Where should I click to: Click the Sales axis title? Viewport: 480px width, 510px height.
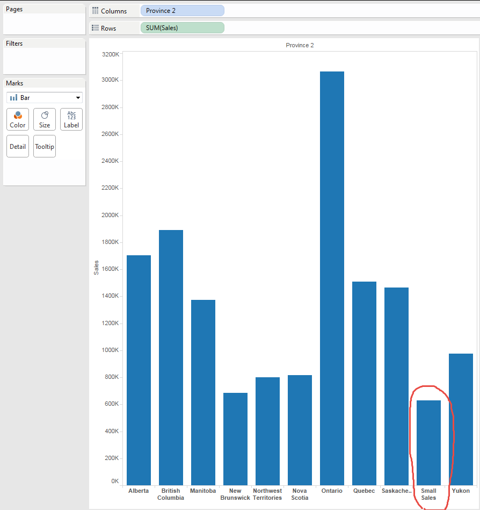(96, 268)
